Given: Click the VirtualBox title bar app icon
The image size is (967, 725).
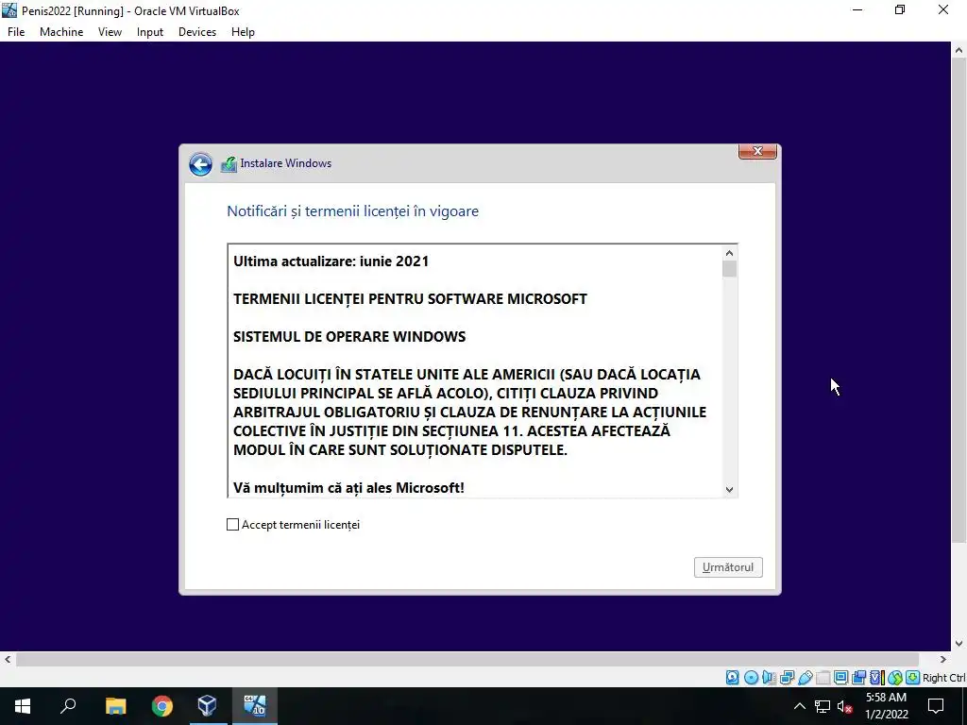Looking at the screenshot, I should coord(9,10).
